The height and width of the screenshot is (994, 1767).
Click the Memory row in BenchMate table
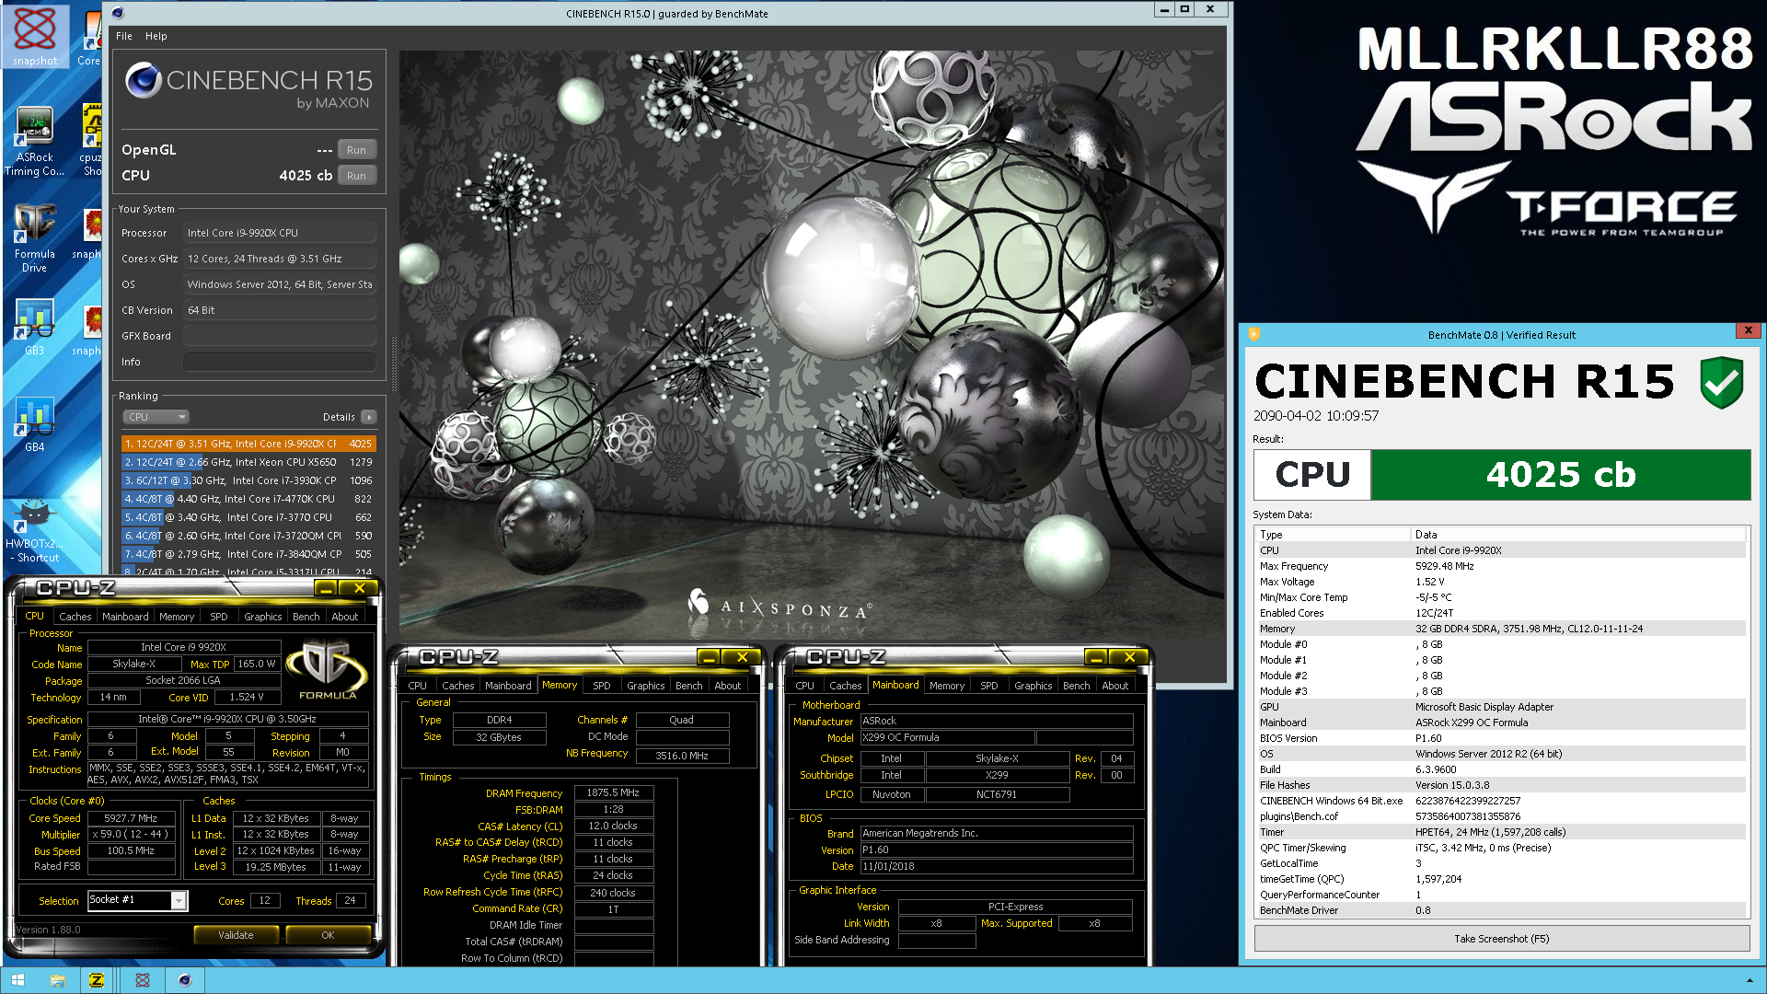pyautogui.click(x=1501, y=629)
